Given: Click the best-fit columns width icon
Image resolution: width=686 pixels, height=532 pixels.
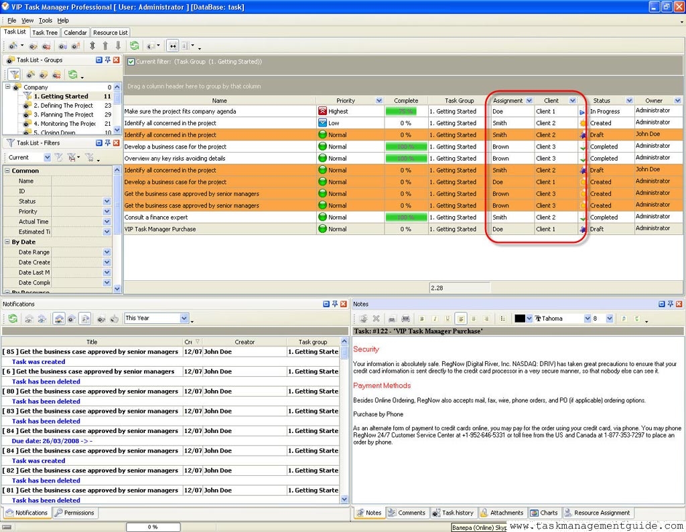Looking at the screenshot, I should click(173, 46).
